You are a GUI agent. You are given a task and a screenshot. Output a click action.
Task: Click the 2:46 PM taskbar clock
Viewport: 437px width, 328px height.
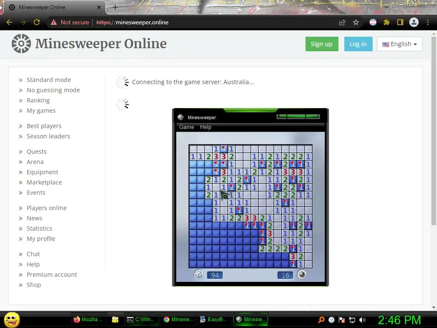[399, 319]
